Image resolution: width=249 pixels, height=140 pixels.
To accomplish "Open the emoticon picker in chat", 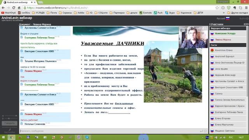I will 205,131.
